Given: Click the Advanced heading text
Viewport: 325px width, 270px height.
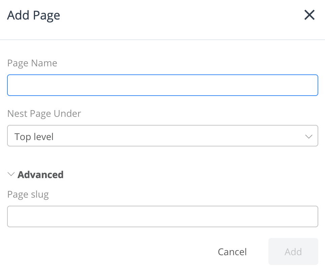Looking at the screenshot, I should [x=40, y=175].
